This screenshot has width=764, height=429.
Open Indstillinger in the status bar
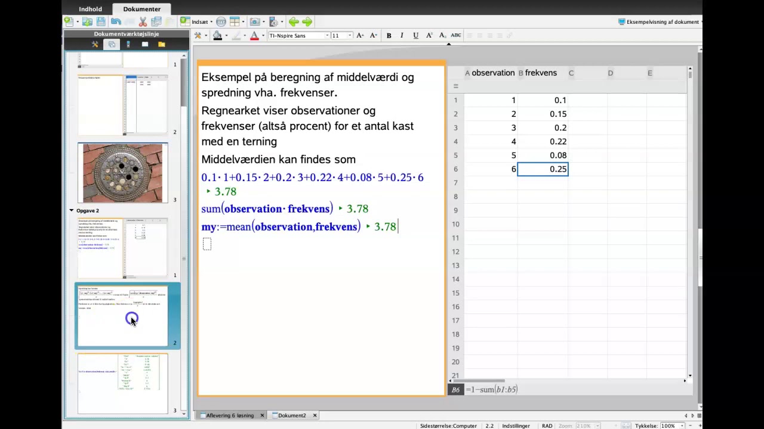tap(516, 426)
